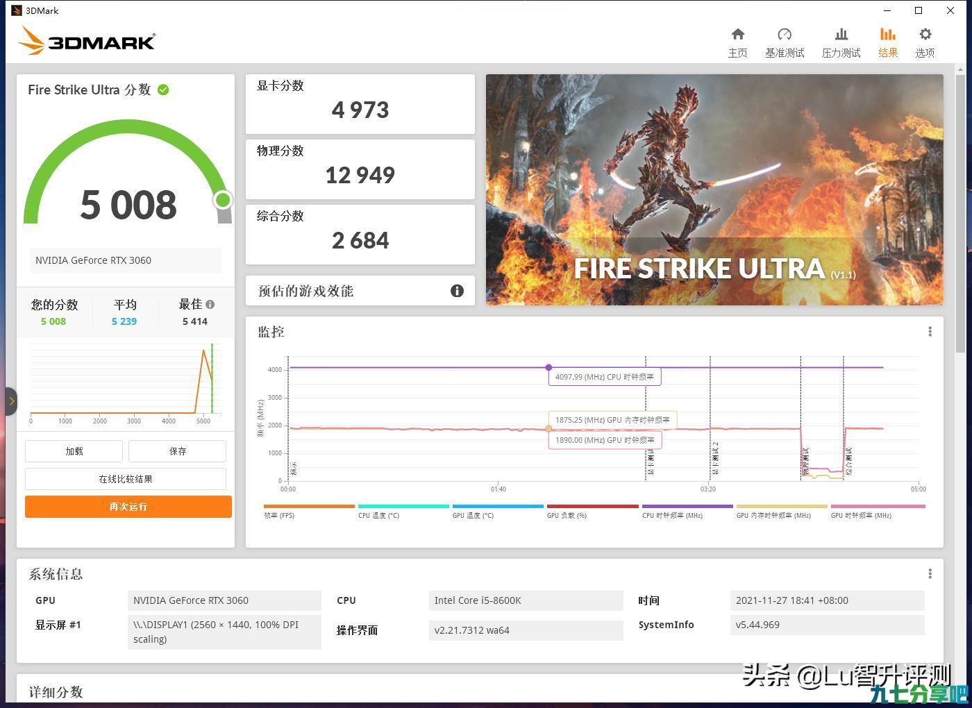Screen dimensions: 972x708
Task: Click the 3DMark logo
Action: click(x=87, y=41)
